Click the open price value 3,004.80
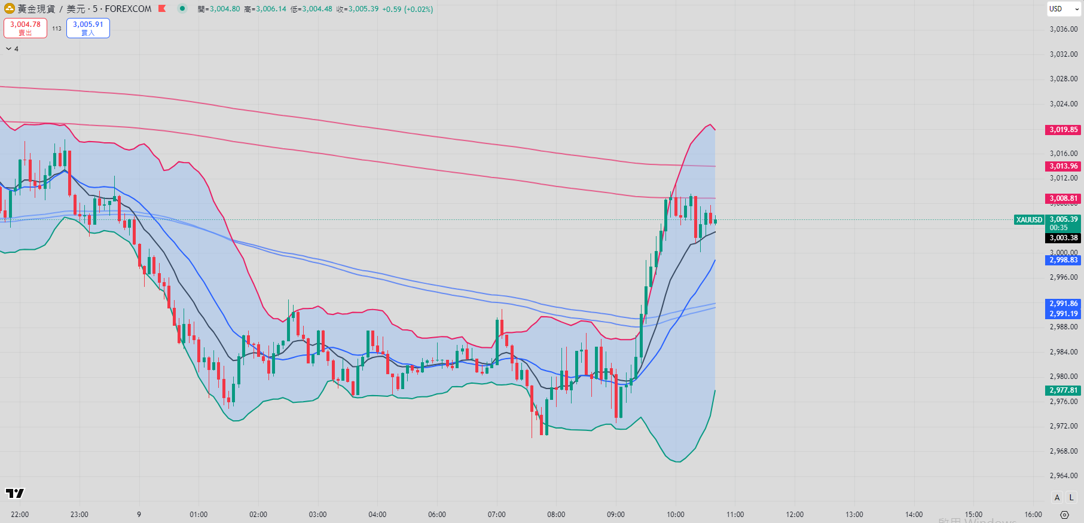The width and height of the screenshot is (1084, 523). [225, 9]
